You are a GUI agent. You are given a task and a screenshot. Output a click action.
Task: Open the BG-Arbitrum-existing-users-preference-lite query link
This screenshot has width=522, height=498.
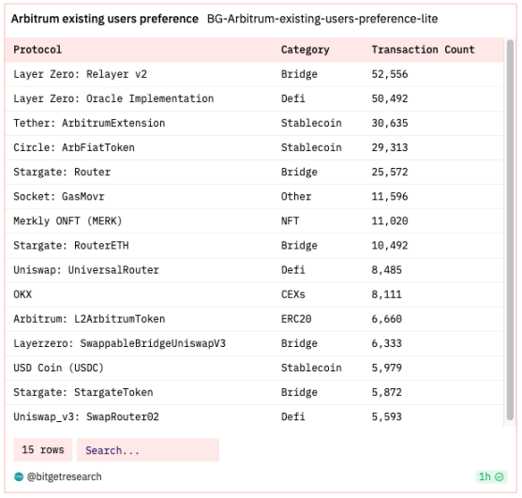(x=322, y=19)
